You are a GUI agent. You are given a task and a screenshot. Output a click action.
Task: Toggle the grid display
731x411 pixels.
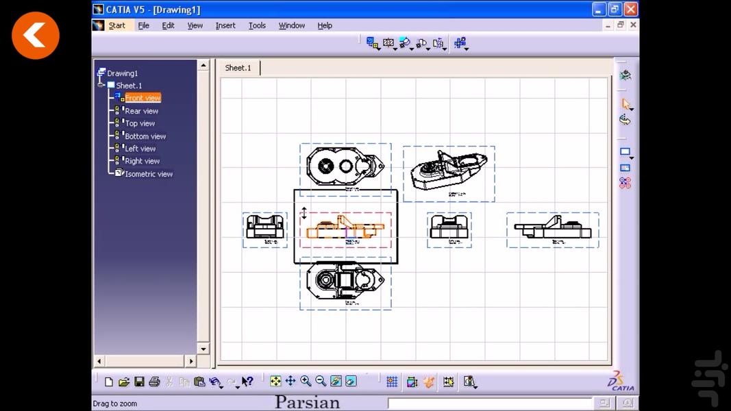[x=391, y=381]
